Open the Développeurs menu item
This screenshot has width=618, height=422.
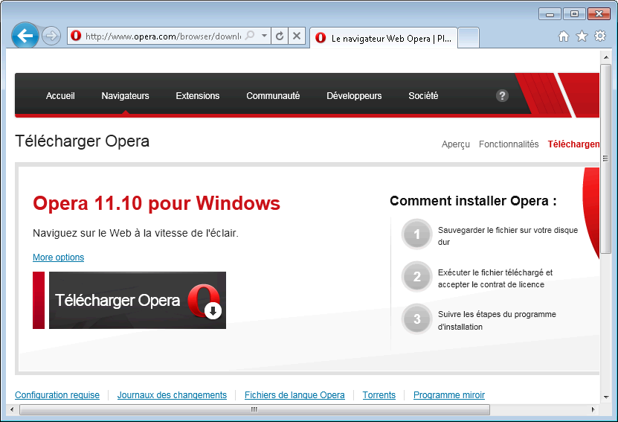[x=354, y=95]
